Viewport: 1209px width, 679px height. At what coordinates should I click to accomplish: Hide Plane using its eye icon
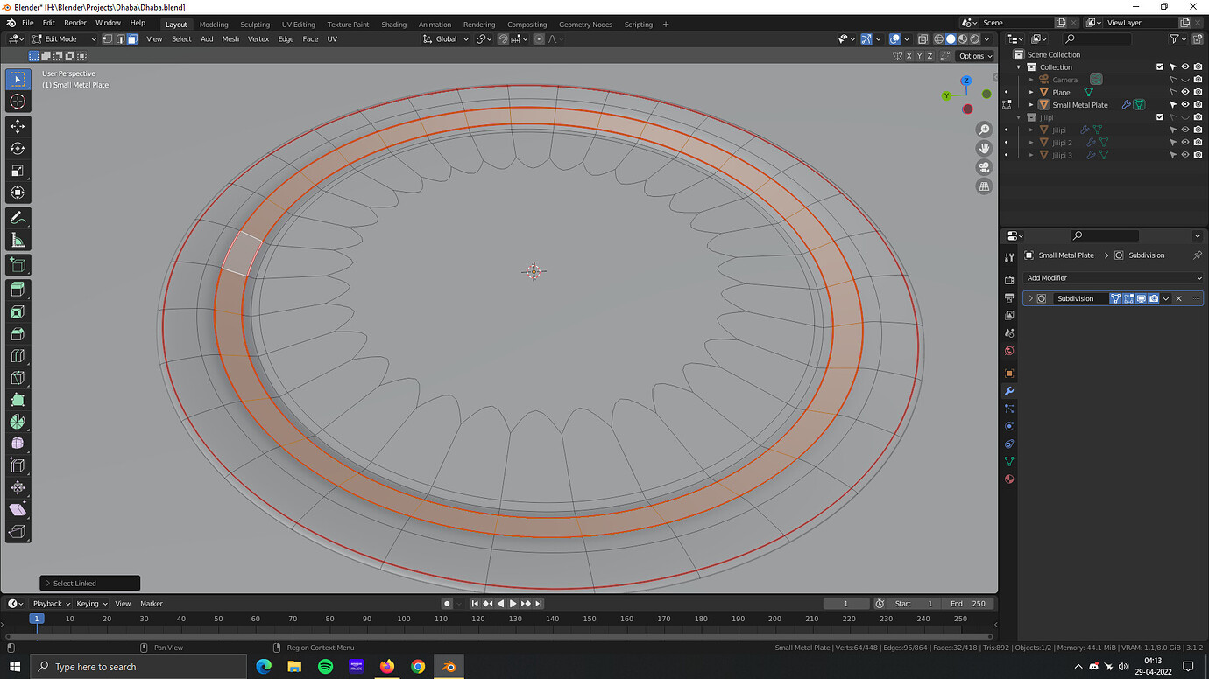[1185, 92]
